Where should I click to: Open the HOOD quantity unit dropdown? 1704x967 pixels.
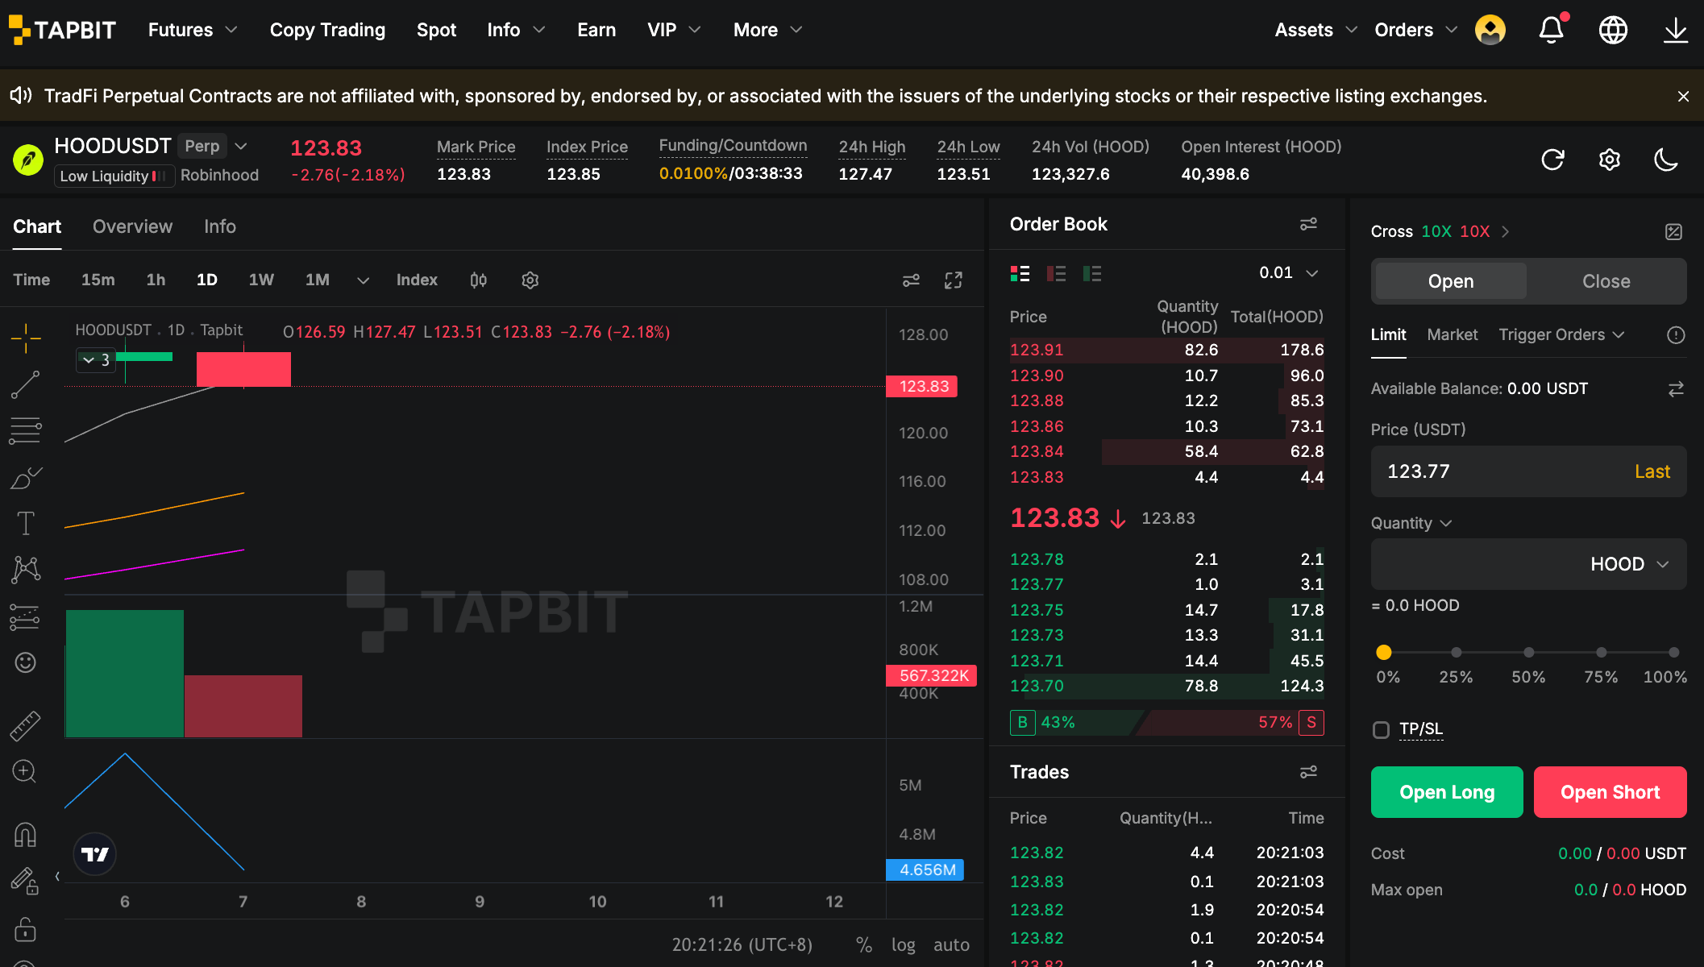[x=1629, y=564]
